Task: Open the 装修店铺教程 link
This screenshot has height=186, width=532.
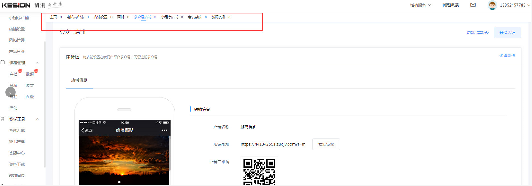Action: (477, 33)
